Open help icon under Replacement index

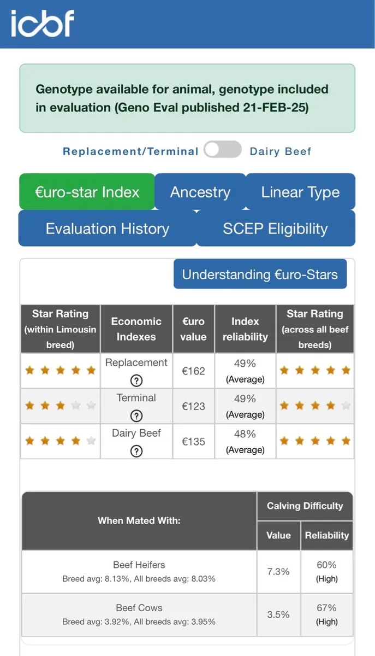(x=136, y=380)
